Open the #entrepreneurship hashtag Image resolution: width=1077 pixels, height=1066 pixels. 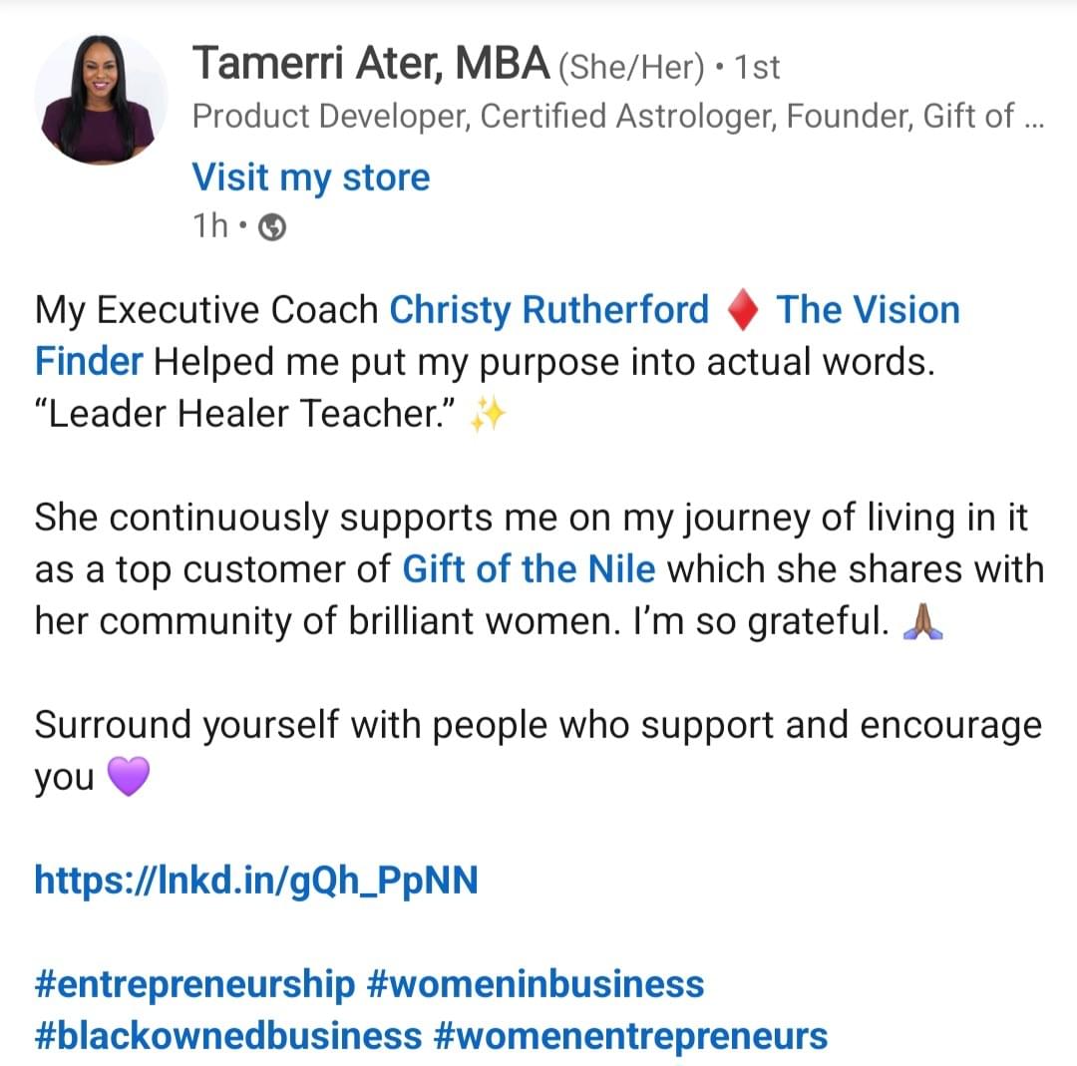[x=194, y=984]
